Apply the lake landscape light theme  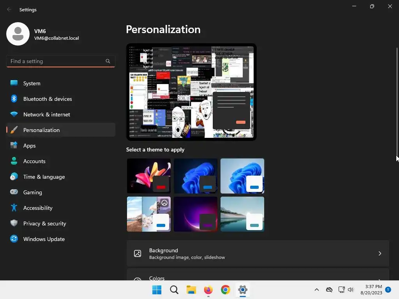point(242,214)
